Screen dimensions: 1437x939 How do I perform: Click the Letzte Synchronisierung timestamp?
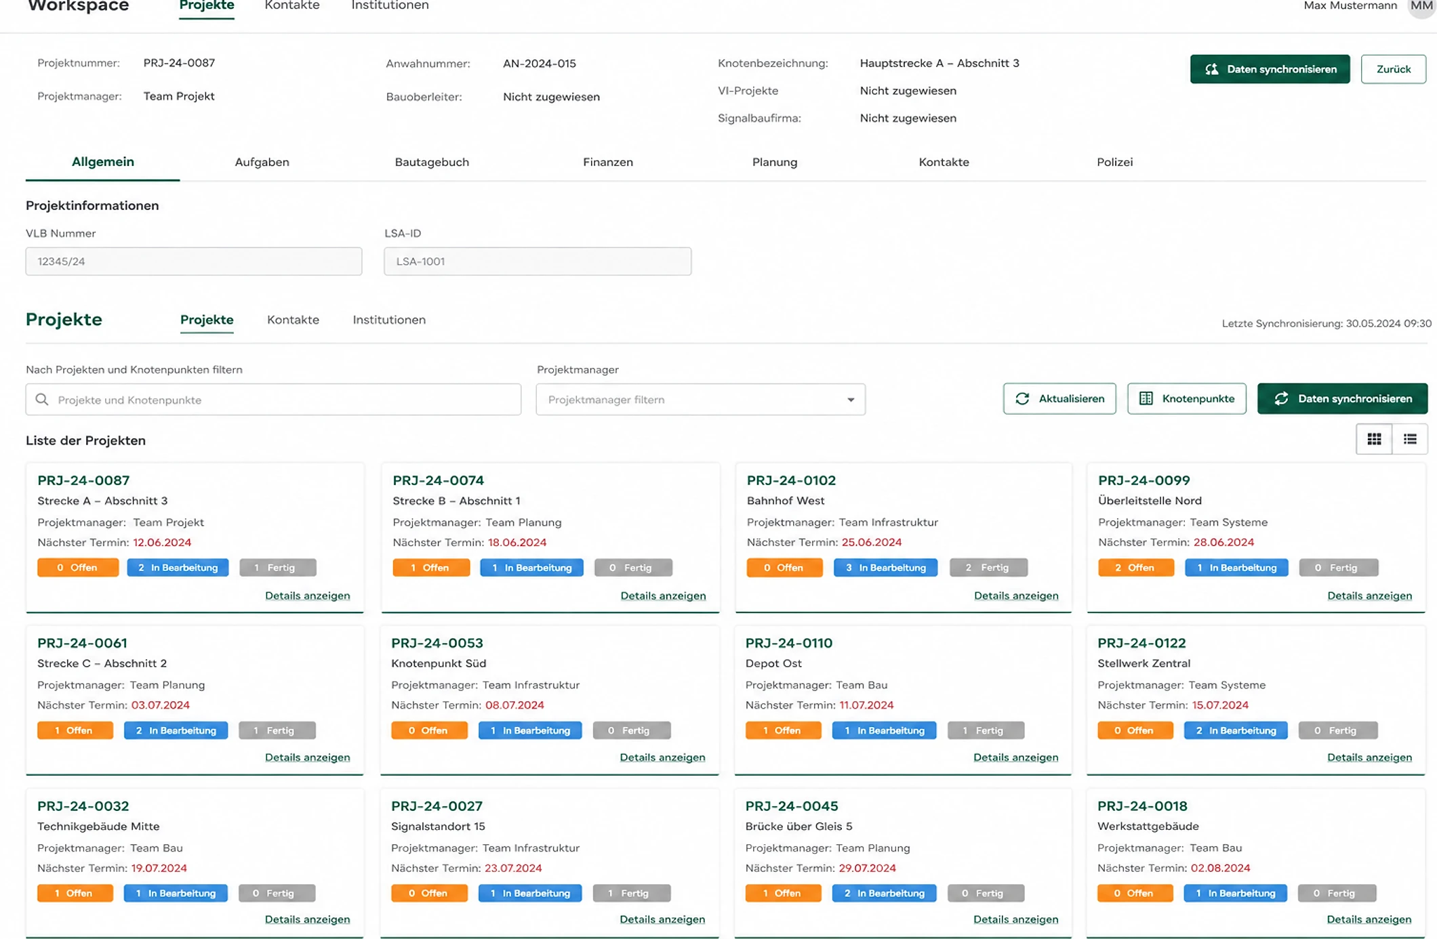pos(1327,324)
